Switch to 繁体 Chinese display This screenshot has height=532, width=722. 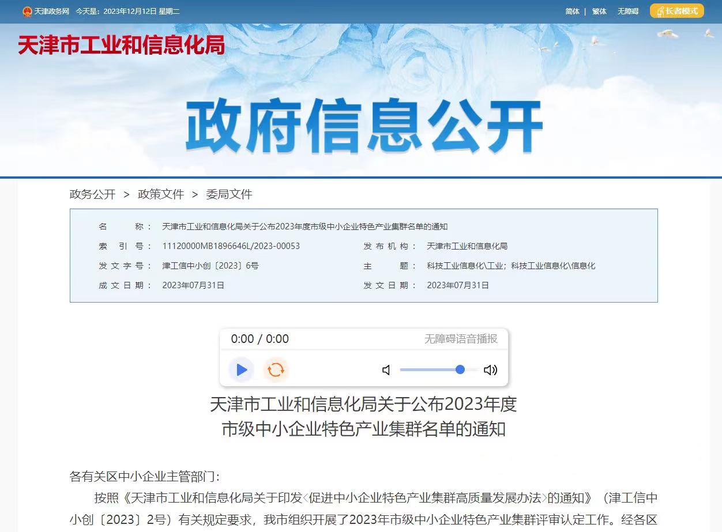pos(599,12)
